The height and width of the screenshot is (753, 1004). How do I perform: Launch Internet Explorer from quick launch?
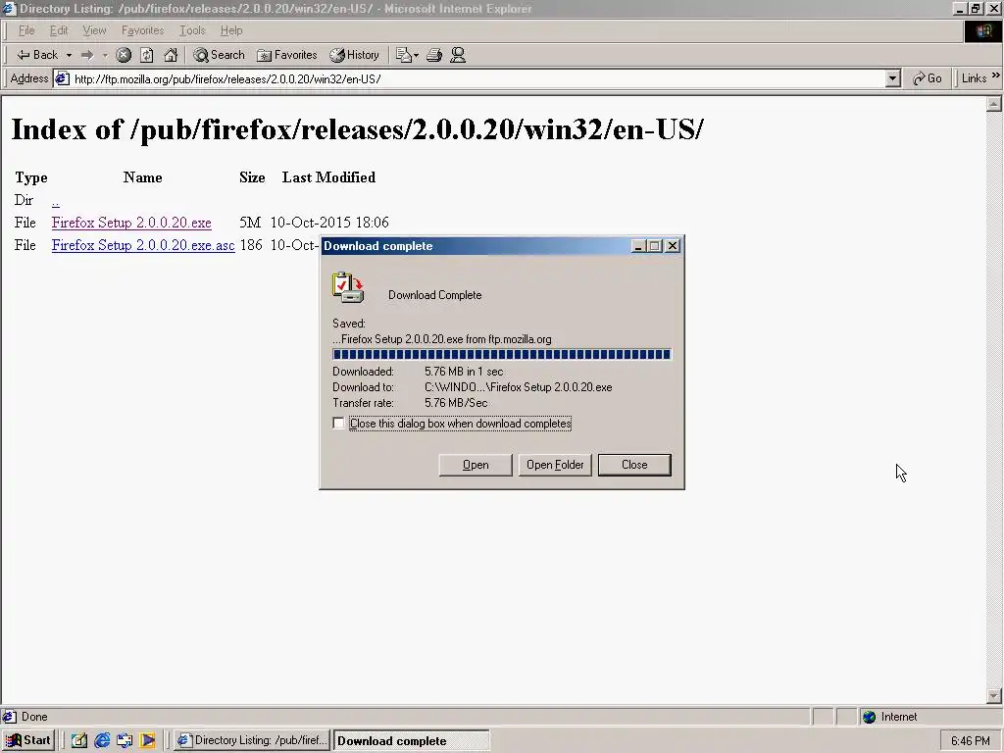[102, 741]
